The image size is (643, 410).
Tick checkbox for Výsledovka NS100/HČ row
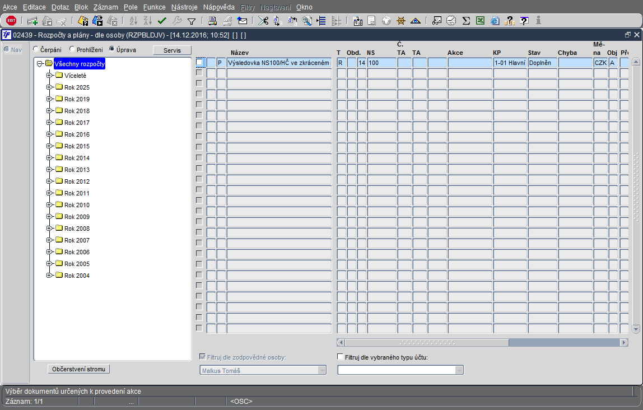[199, 62]
